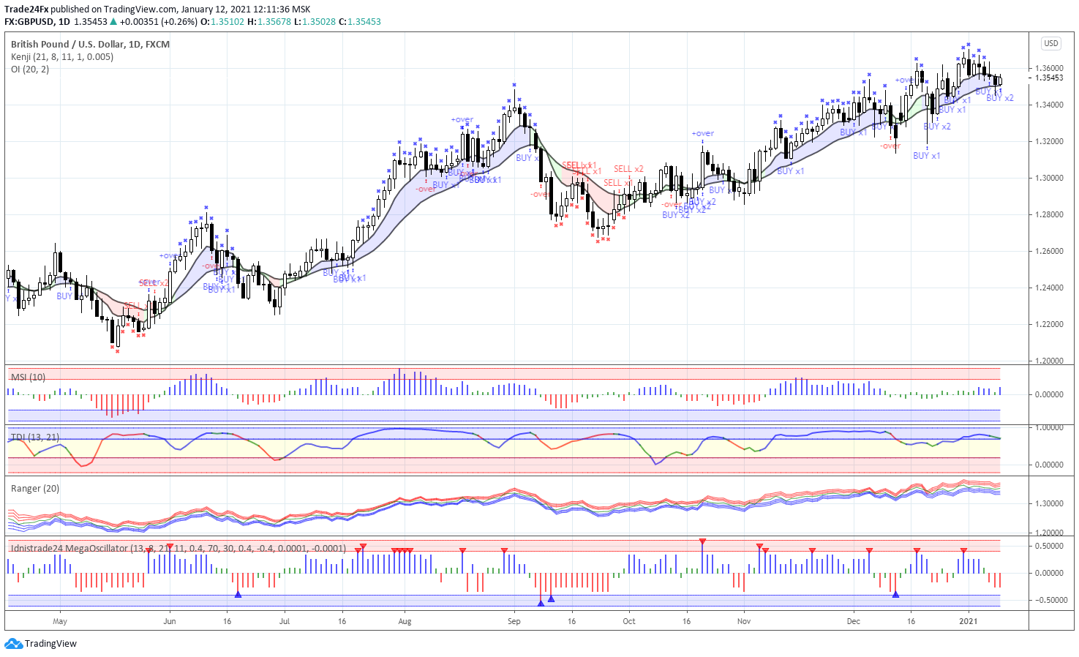Click the 1.22000 price axis label

(x=1048, y=325)
